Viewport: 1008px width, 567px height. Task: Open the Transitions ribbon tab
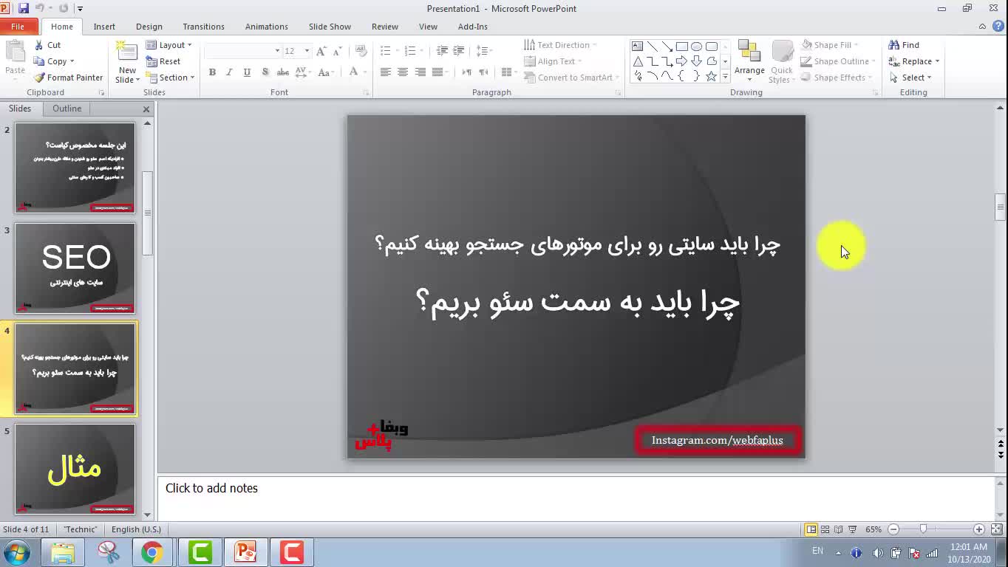(x=203, y=27)
